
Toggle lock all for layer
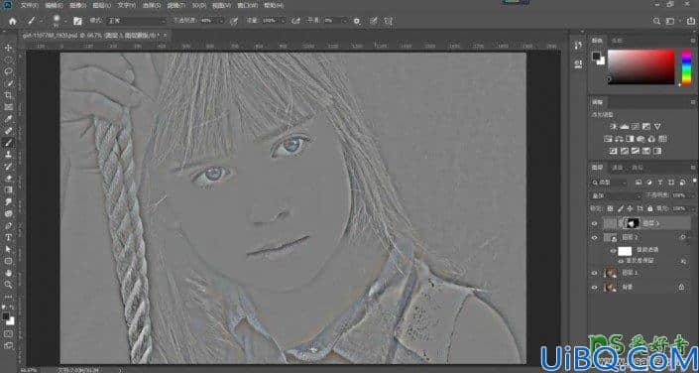pos(650,208)
